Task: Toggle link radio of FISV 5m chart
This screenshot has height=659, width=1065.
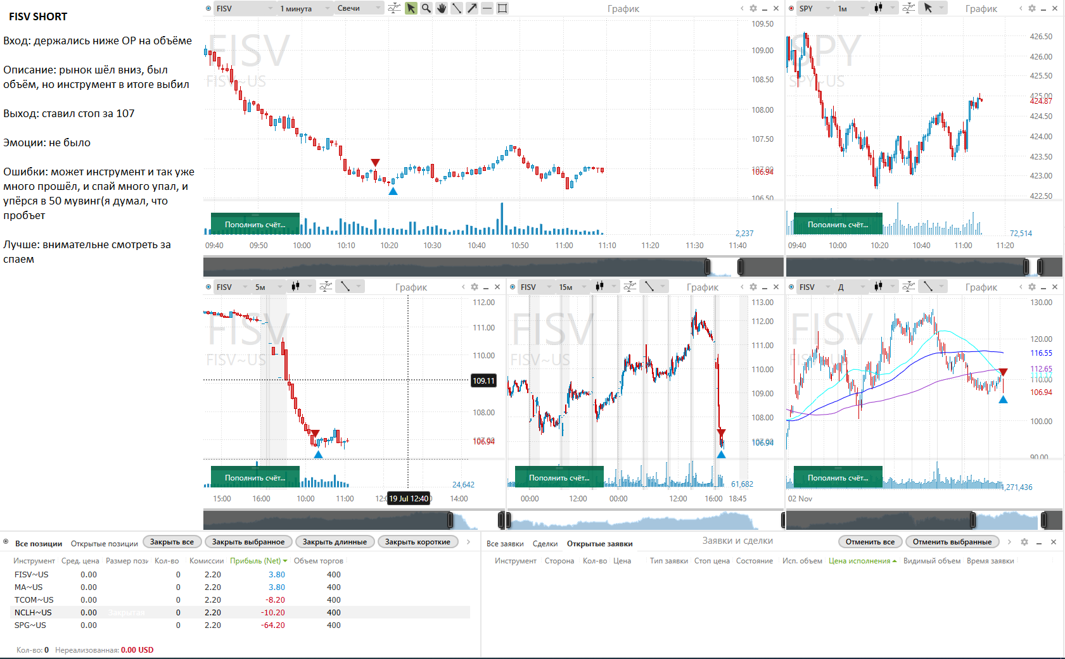Action: click(x=208, y=287)
